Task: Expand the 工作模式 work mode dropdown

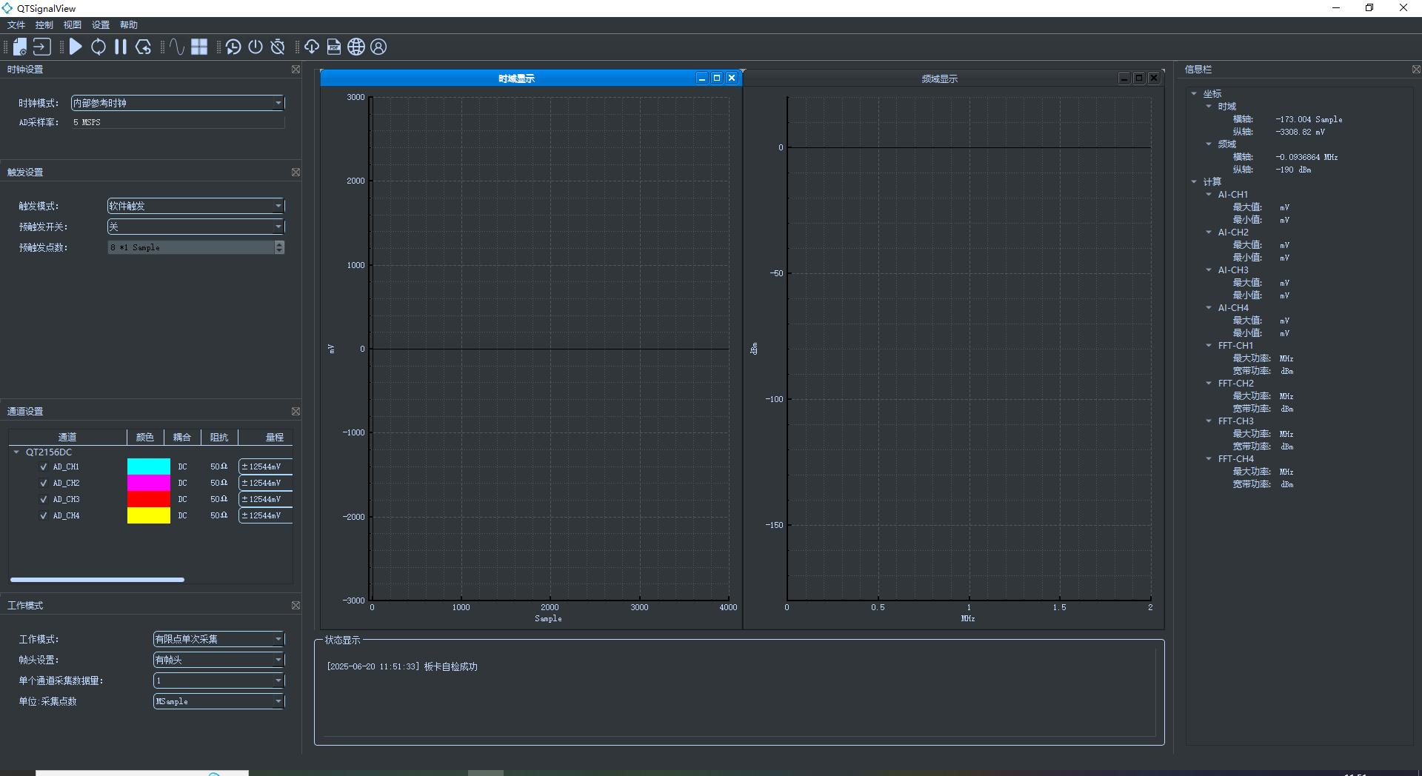Action: [218, 639]
